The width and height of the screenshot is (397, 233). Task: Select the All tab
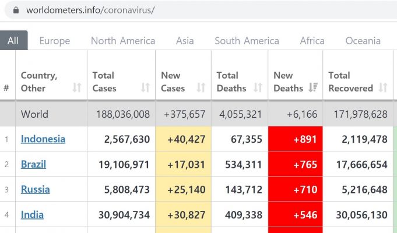coord(13,40)
